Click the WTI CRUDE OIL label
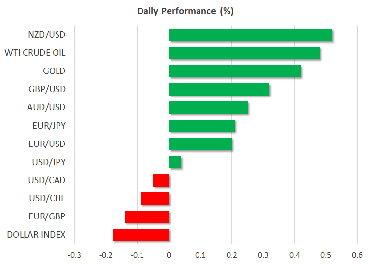370x264 pixels. click(x=35, y=53)
